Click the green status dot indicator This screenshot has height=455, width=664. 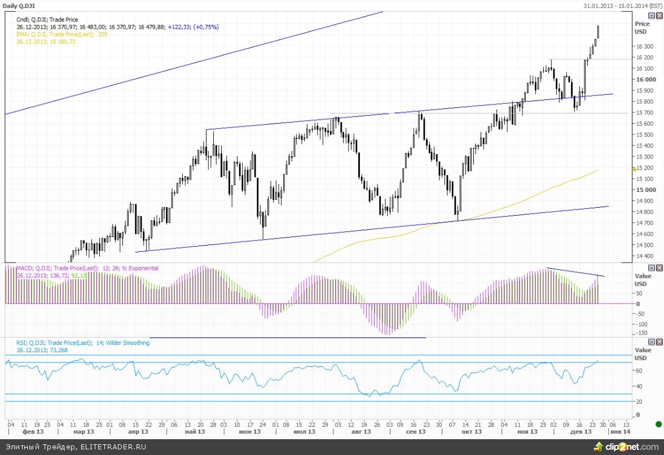(658, 424)
